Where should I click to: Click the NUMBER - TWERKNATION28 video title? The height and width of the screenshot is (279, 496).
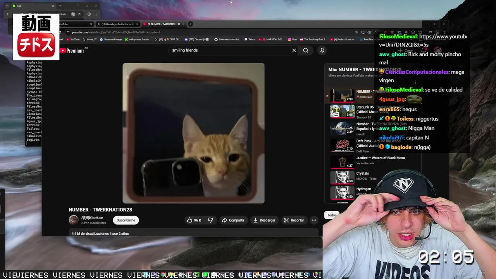(100, 210)
